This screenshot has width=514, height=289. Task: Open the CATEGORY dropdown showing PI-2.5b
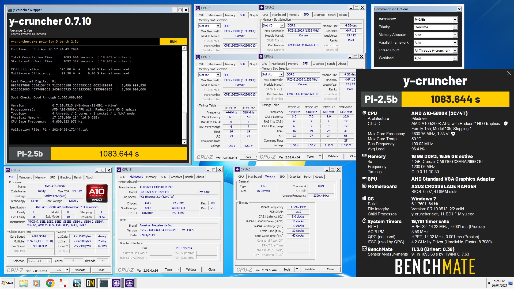[x=455, y=20]
